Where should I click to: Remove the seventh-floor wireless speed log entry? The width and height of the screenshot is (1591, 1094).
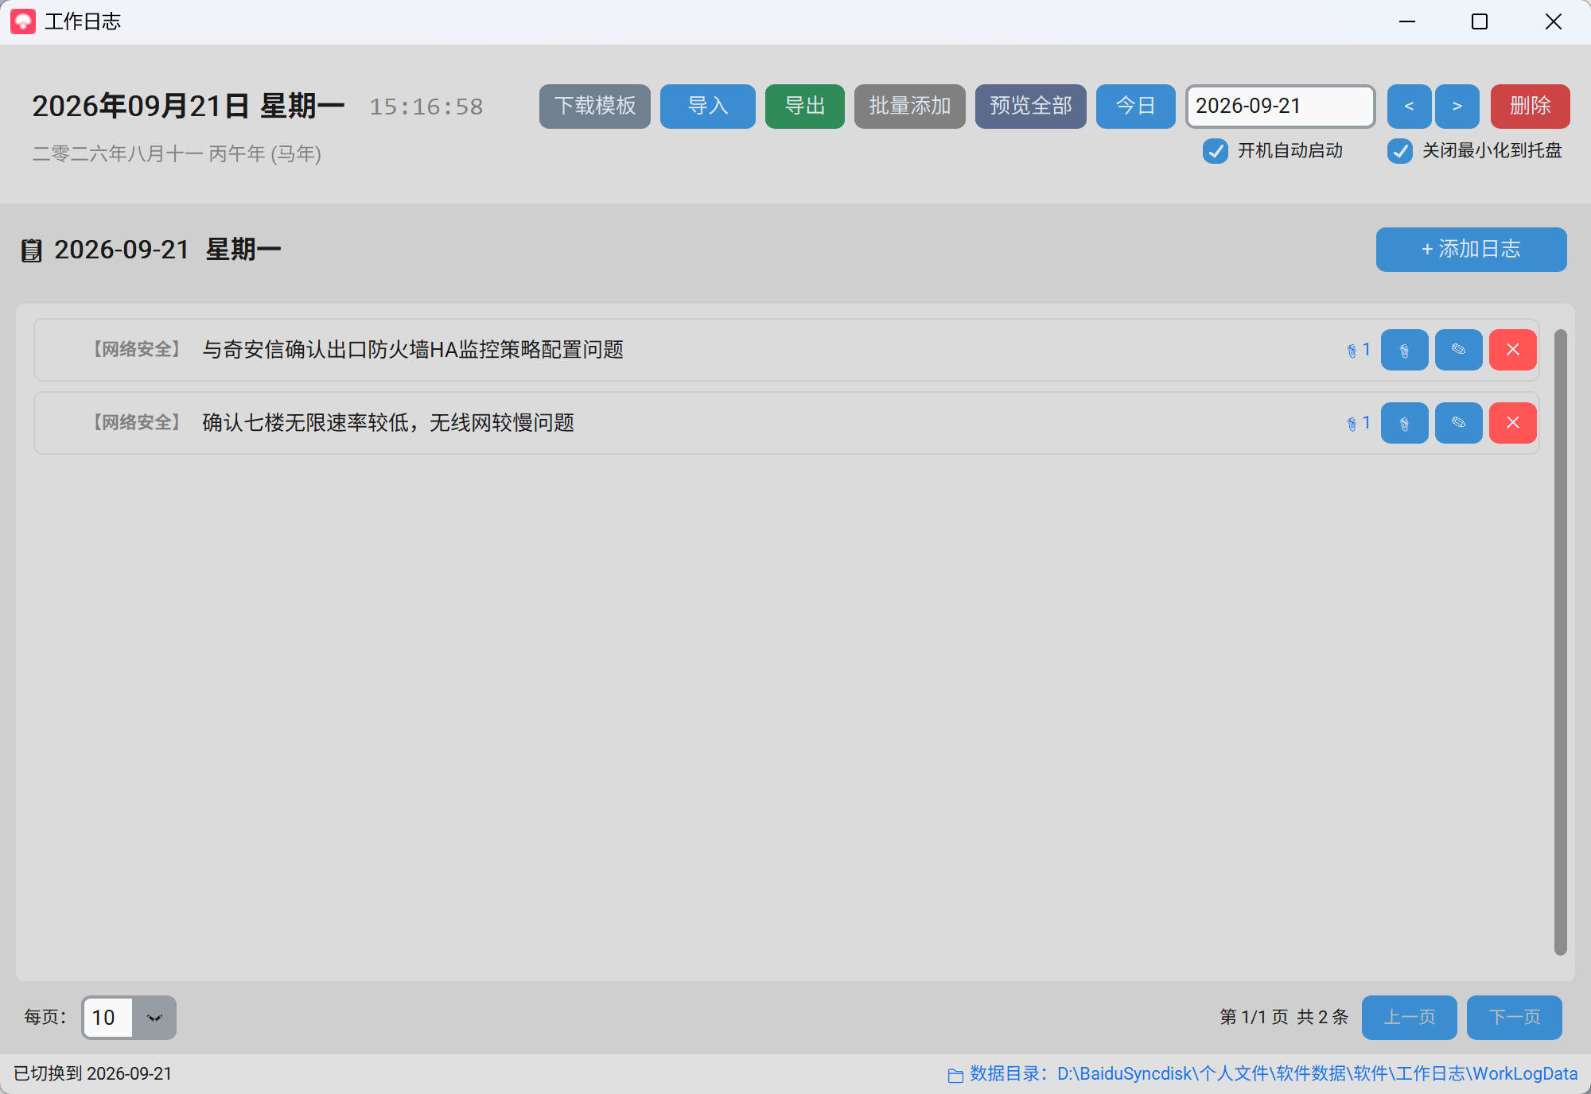1512,423
